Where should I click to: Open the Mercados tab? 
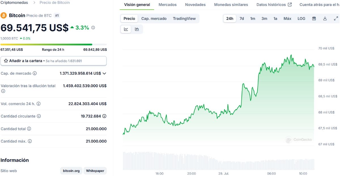click(x=167, y=5)
